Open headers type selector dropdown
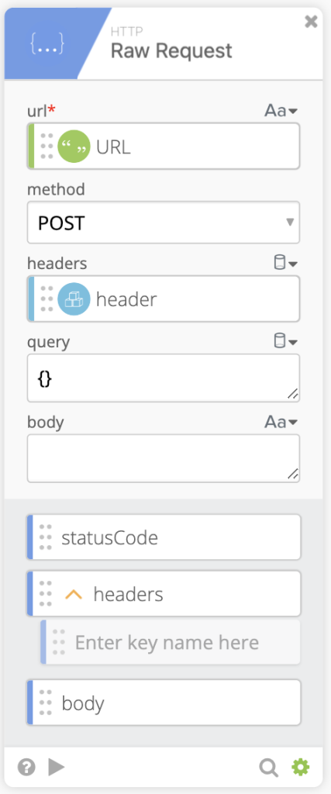This screenshot has height=794, width=331. pos(285,263)
